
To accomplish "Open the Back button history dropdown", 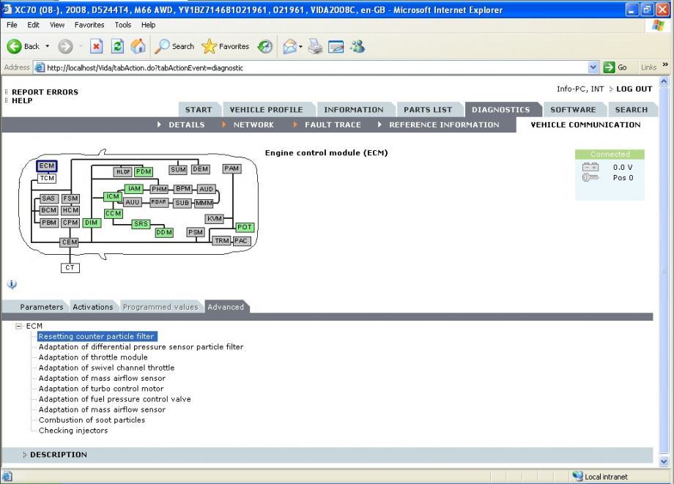I will tap(48, 46).
